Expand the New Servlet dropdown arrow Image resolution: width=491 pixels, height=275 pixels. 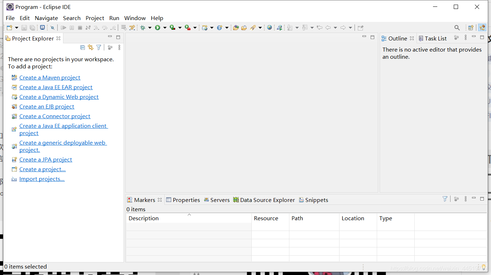click(227, 28)
